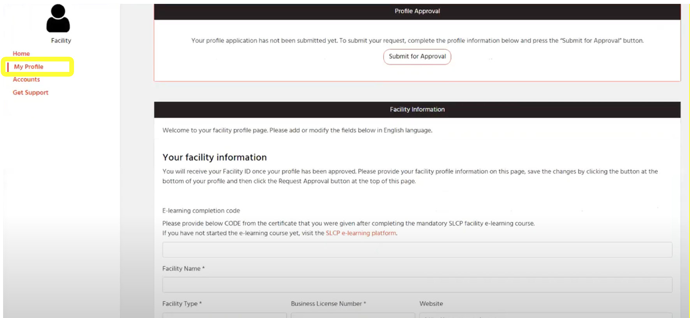Open the SLCP e-learning platform link
690x318 pixels.
(x=361, y=233)
